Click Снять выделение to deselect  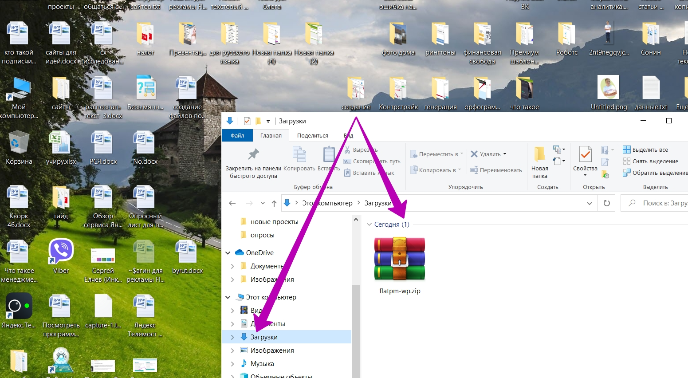click(x=650, y=161)
